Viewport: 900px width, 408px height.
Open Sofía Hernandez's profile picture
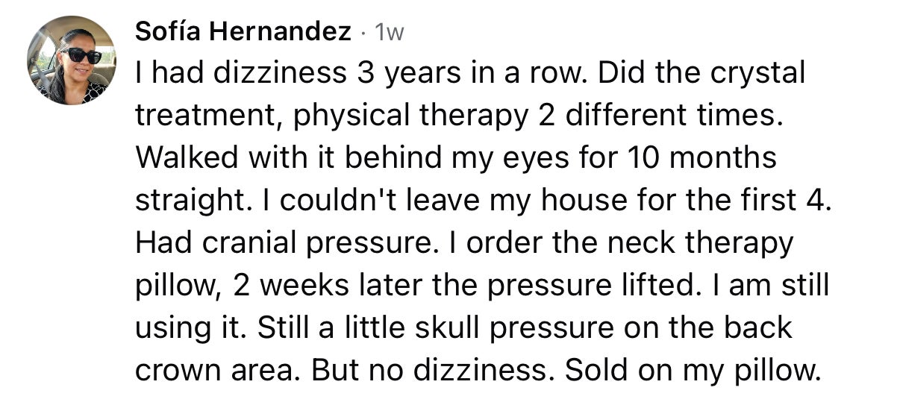(71, 60)
